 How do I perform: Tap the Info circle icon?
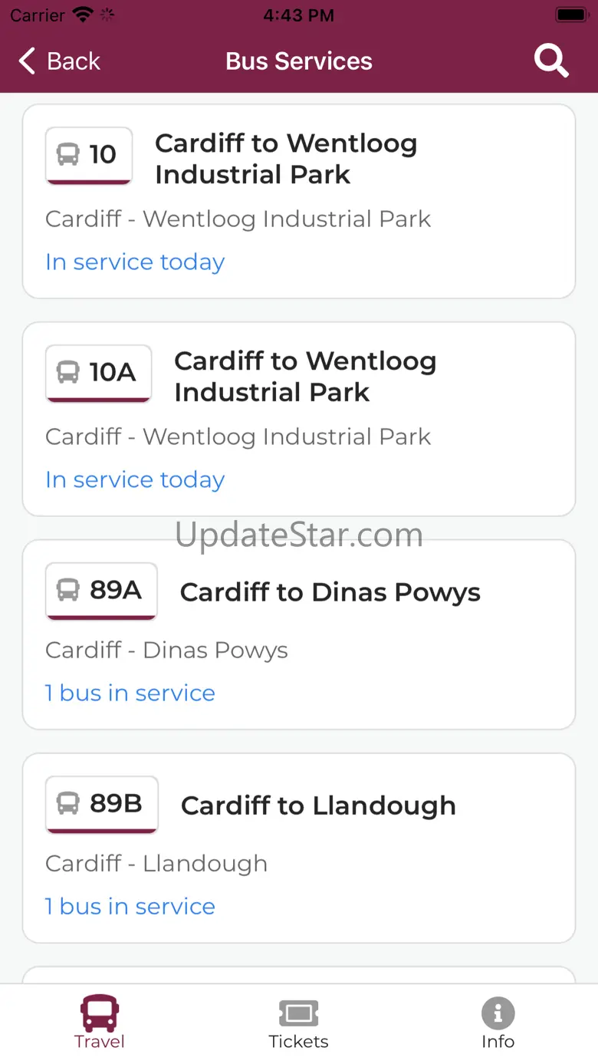pos(498,1013)
